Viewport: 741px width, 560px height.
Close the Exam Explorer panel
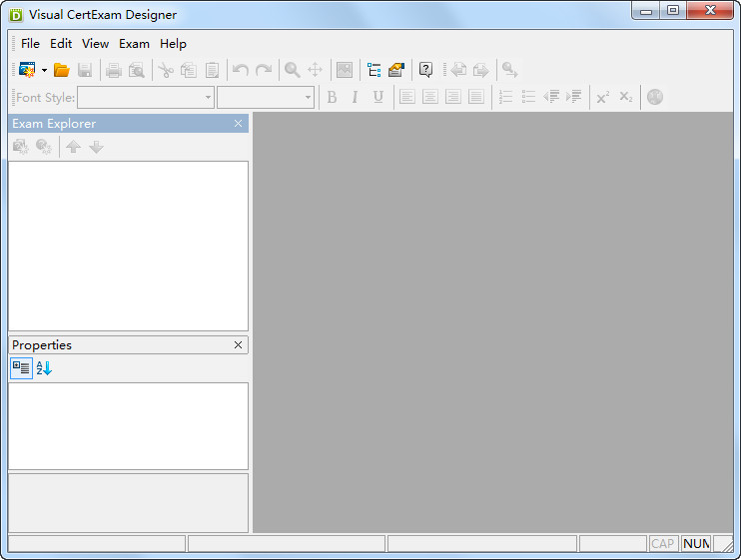tap(238, 123)
